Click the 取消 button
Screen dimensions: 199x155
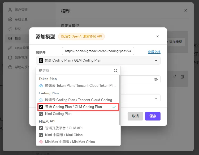135,116
